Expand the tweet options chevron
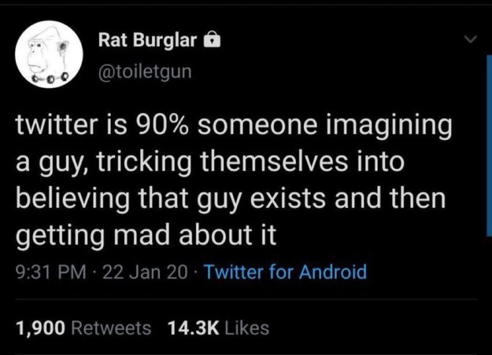 (x=470, y=39)
